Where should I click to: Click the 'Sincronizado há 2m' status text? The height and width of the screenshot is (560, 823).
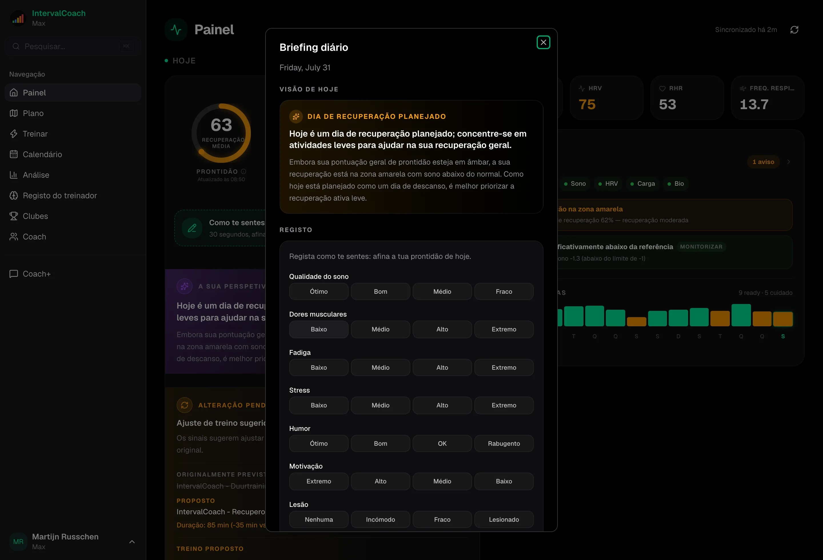click(x=746, y=30)
